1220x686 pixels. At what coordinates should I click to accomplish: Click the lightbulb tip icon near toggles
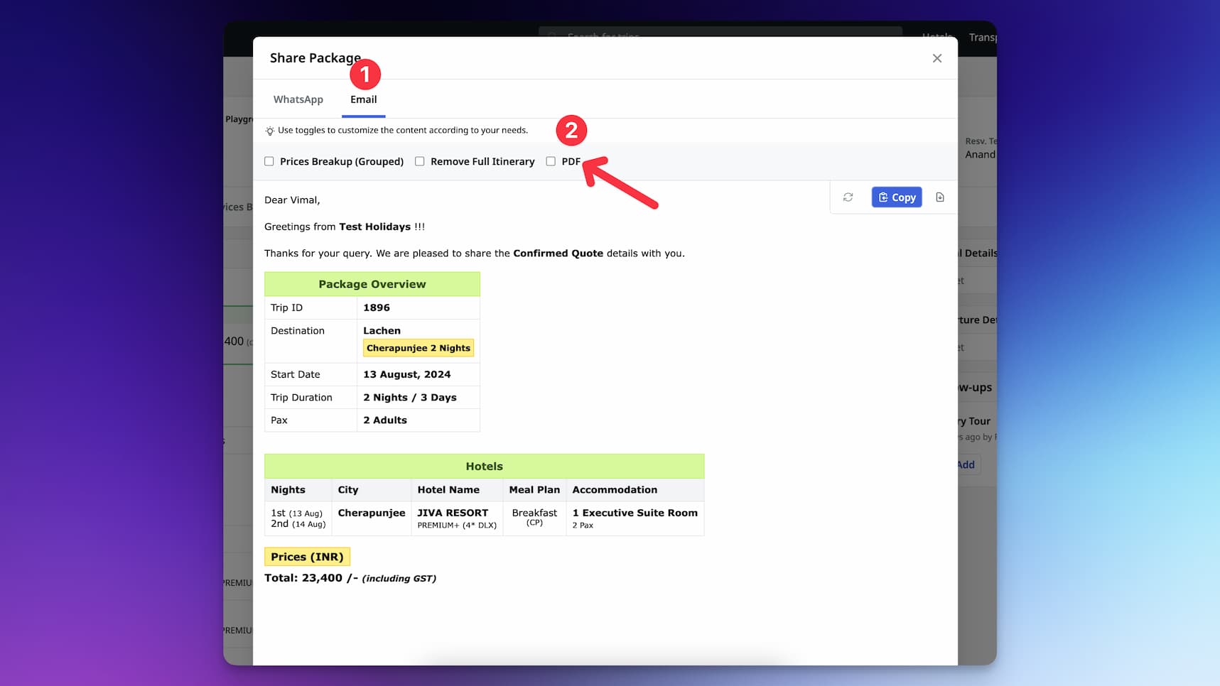click(269, 130)
